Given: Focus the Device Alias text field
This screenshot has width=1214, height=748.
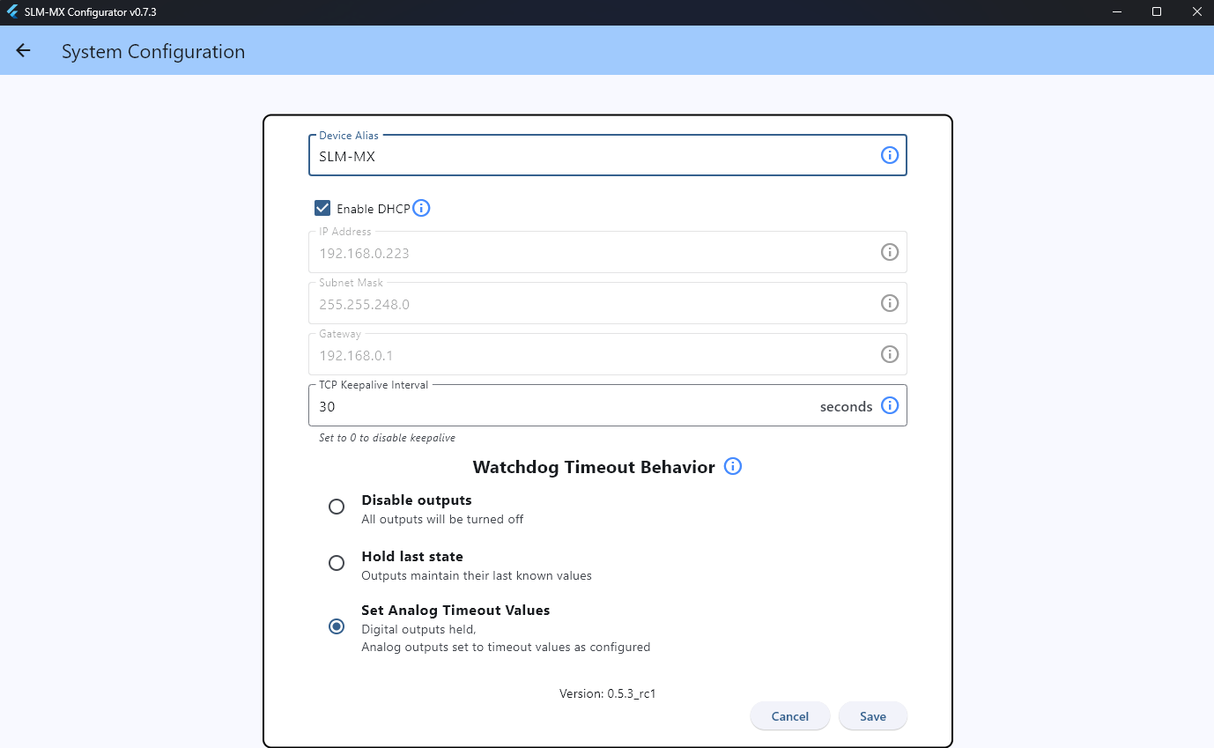Looking at the screenshot, I should [x=608, y=155].
